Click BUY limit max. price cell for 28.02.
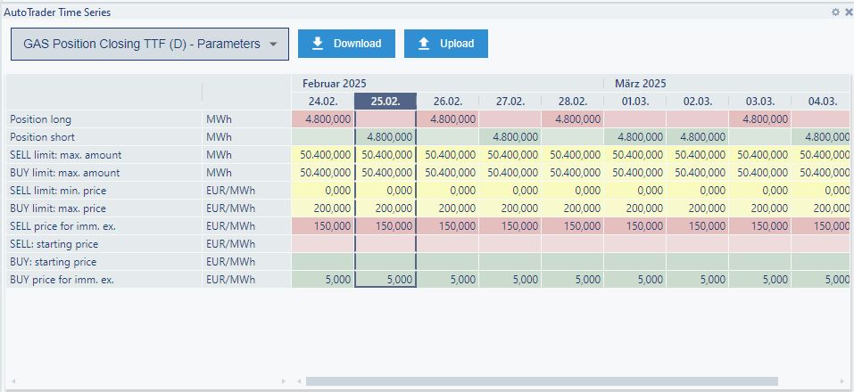 pos(572,208)
